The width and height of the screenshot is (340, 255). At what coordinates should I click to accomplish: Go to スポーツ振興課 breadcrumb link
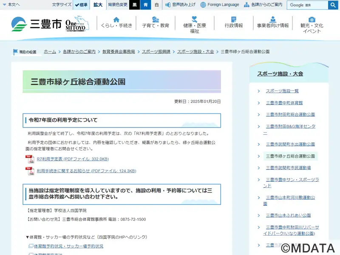[x=156, y=51]
